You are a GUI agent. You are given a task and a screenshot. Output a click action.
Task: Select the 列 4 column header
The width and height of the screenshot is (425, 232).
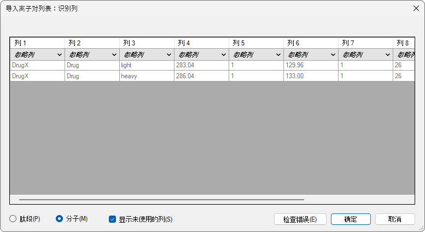[x=201, y=43]
